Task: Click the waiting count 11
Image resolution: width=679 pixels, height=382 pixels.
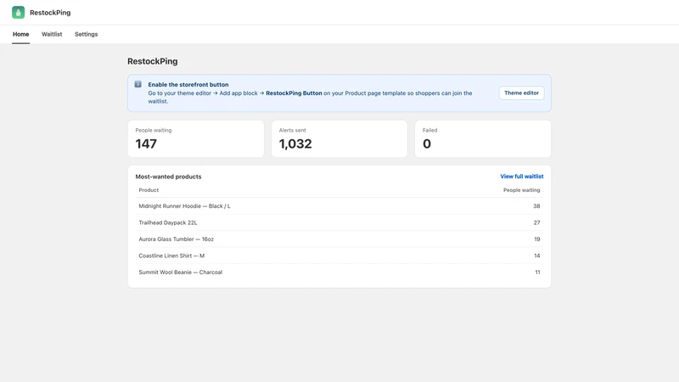Action: [537, 272]
